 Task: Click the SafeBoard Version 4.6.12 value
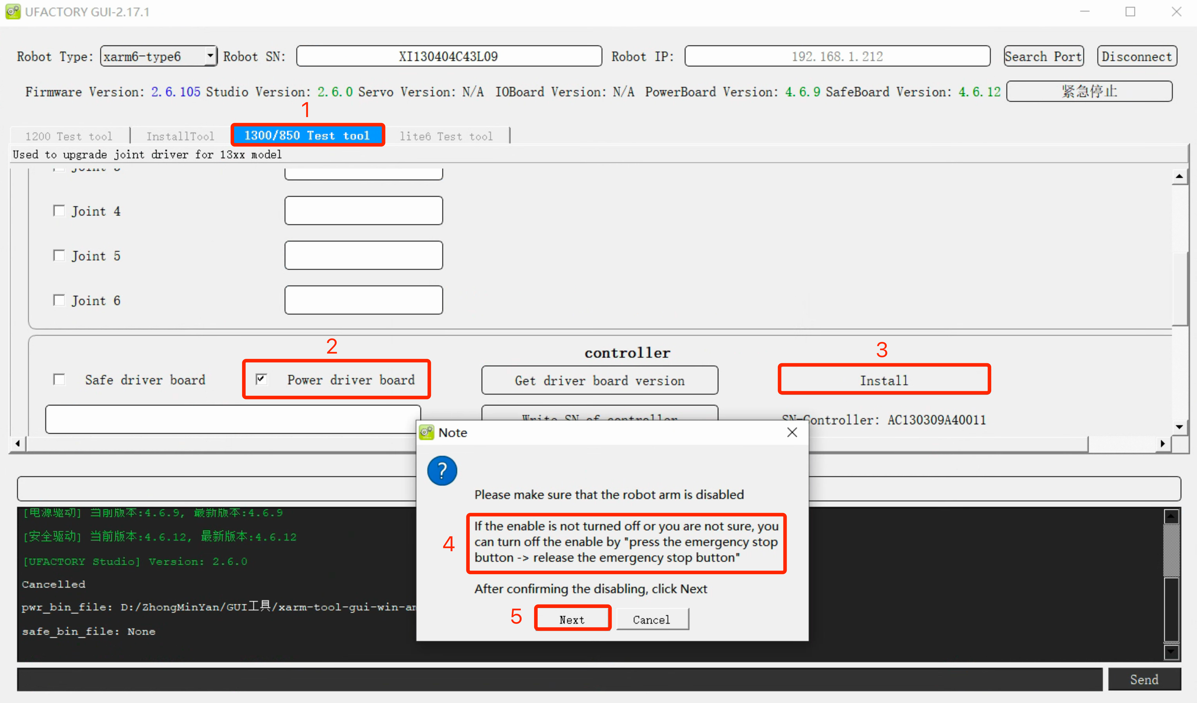pos(979,92)
